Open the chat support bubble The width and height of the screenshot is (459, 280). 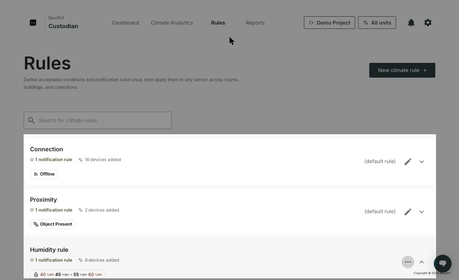442,264
